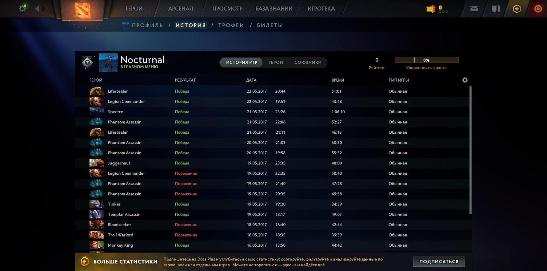The width and height of the screenshot is (547, 271).
Task: Select the ИСТОРИЯ ИГР tab
Action: 242,63
